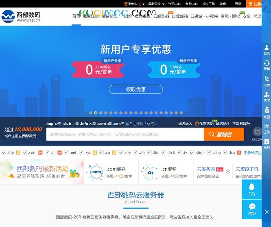
Task: Click the .cn domain circle icon
Action: (x=150, y=172)
